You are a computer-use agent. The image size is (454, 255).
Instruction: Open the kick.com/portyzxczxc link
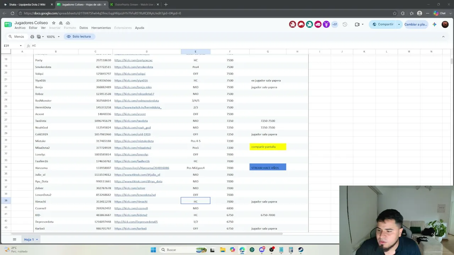tap(133, 60)
